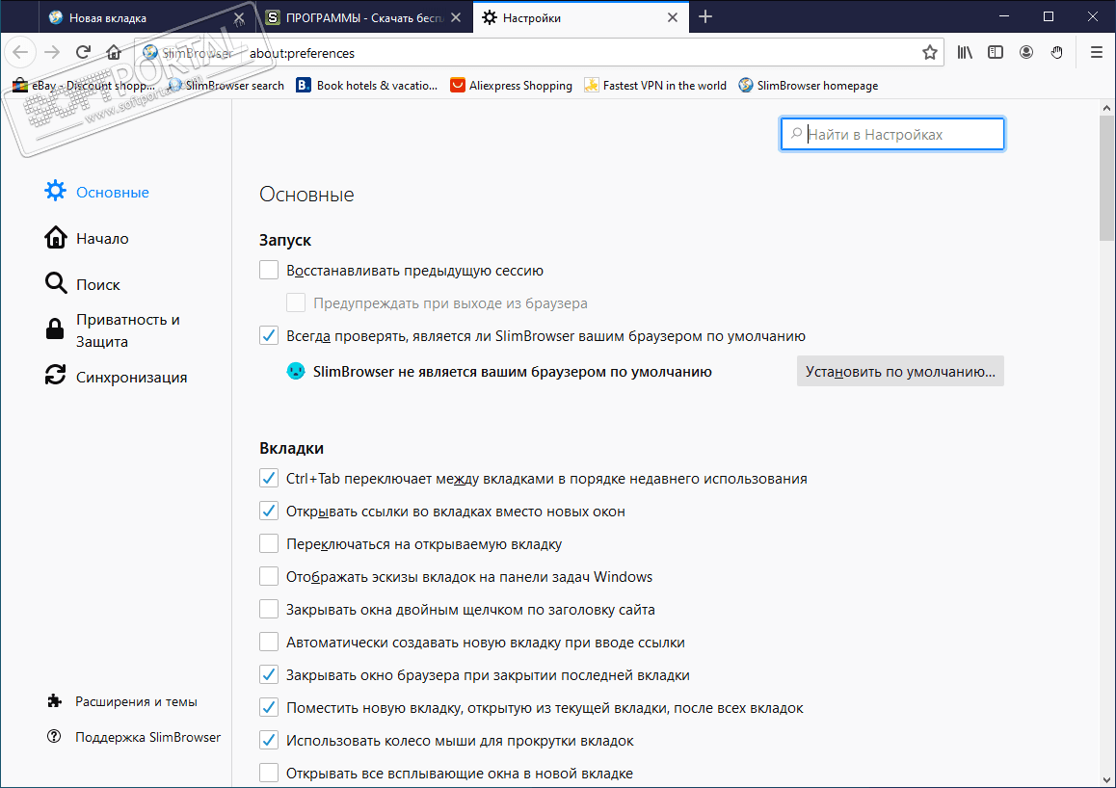Open the Home page icon
The height and width of the screenshot is (788, 1116).
coord(114,52)
